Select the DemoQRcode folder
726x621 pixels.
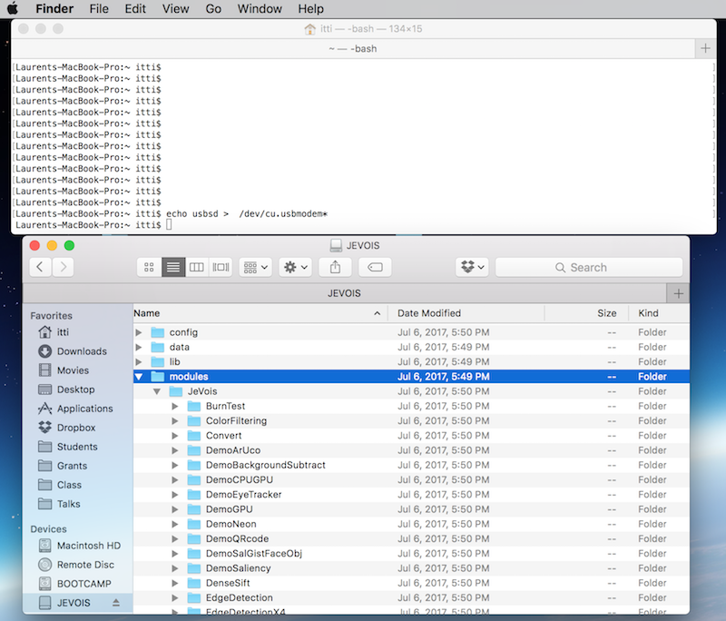point(411,538)
